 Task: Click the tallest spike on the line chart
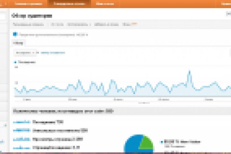pos(190,72)
